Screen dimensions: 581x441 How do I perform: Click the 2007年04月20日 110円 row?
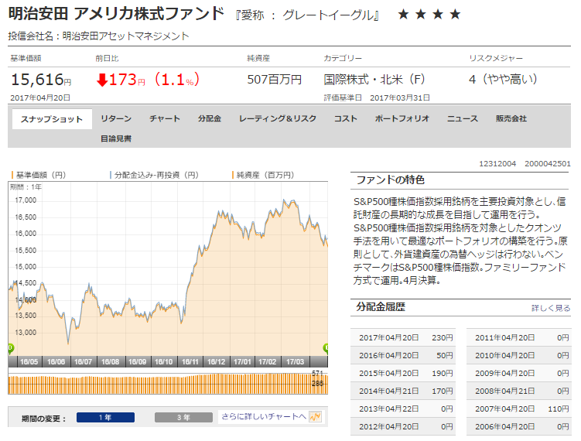519,409
